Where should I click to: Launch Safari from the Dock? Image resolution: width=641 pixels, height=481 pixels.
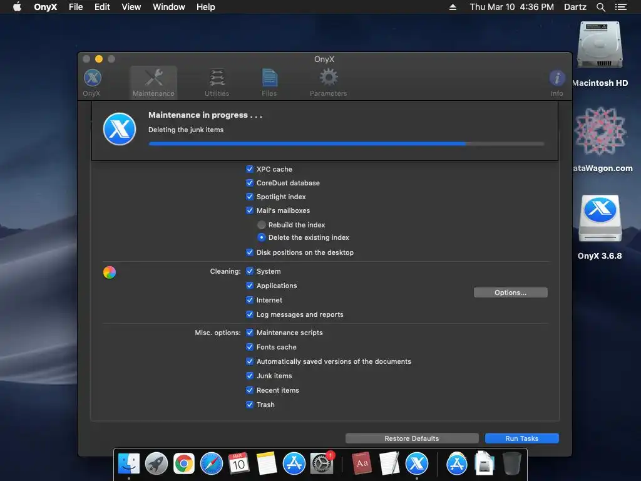(x=212, y=464)
